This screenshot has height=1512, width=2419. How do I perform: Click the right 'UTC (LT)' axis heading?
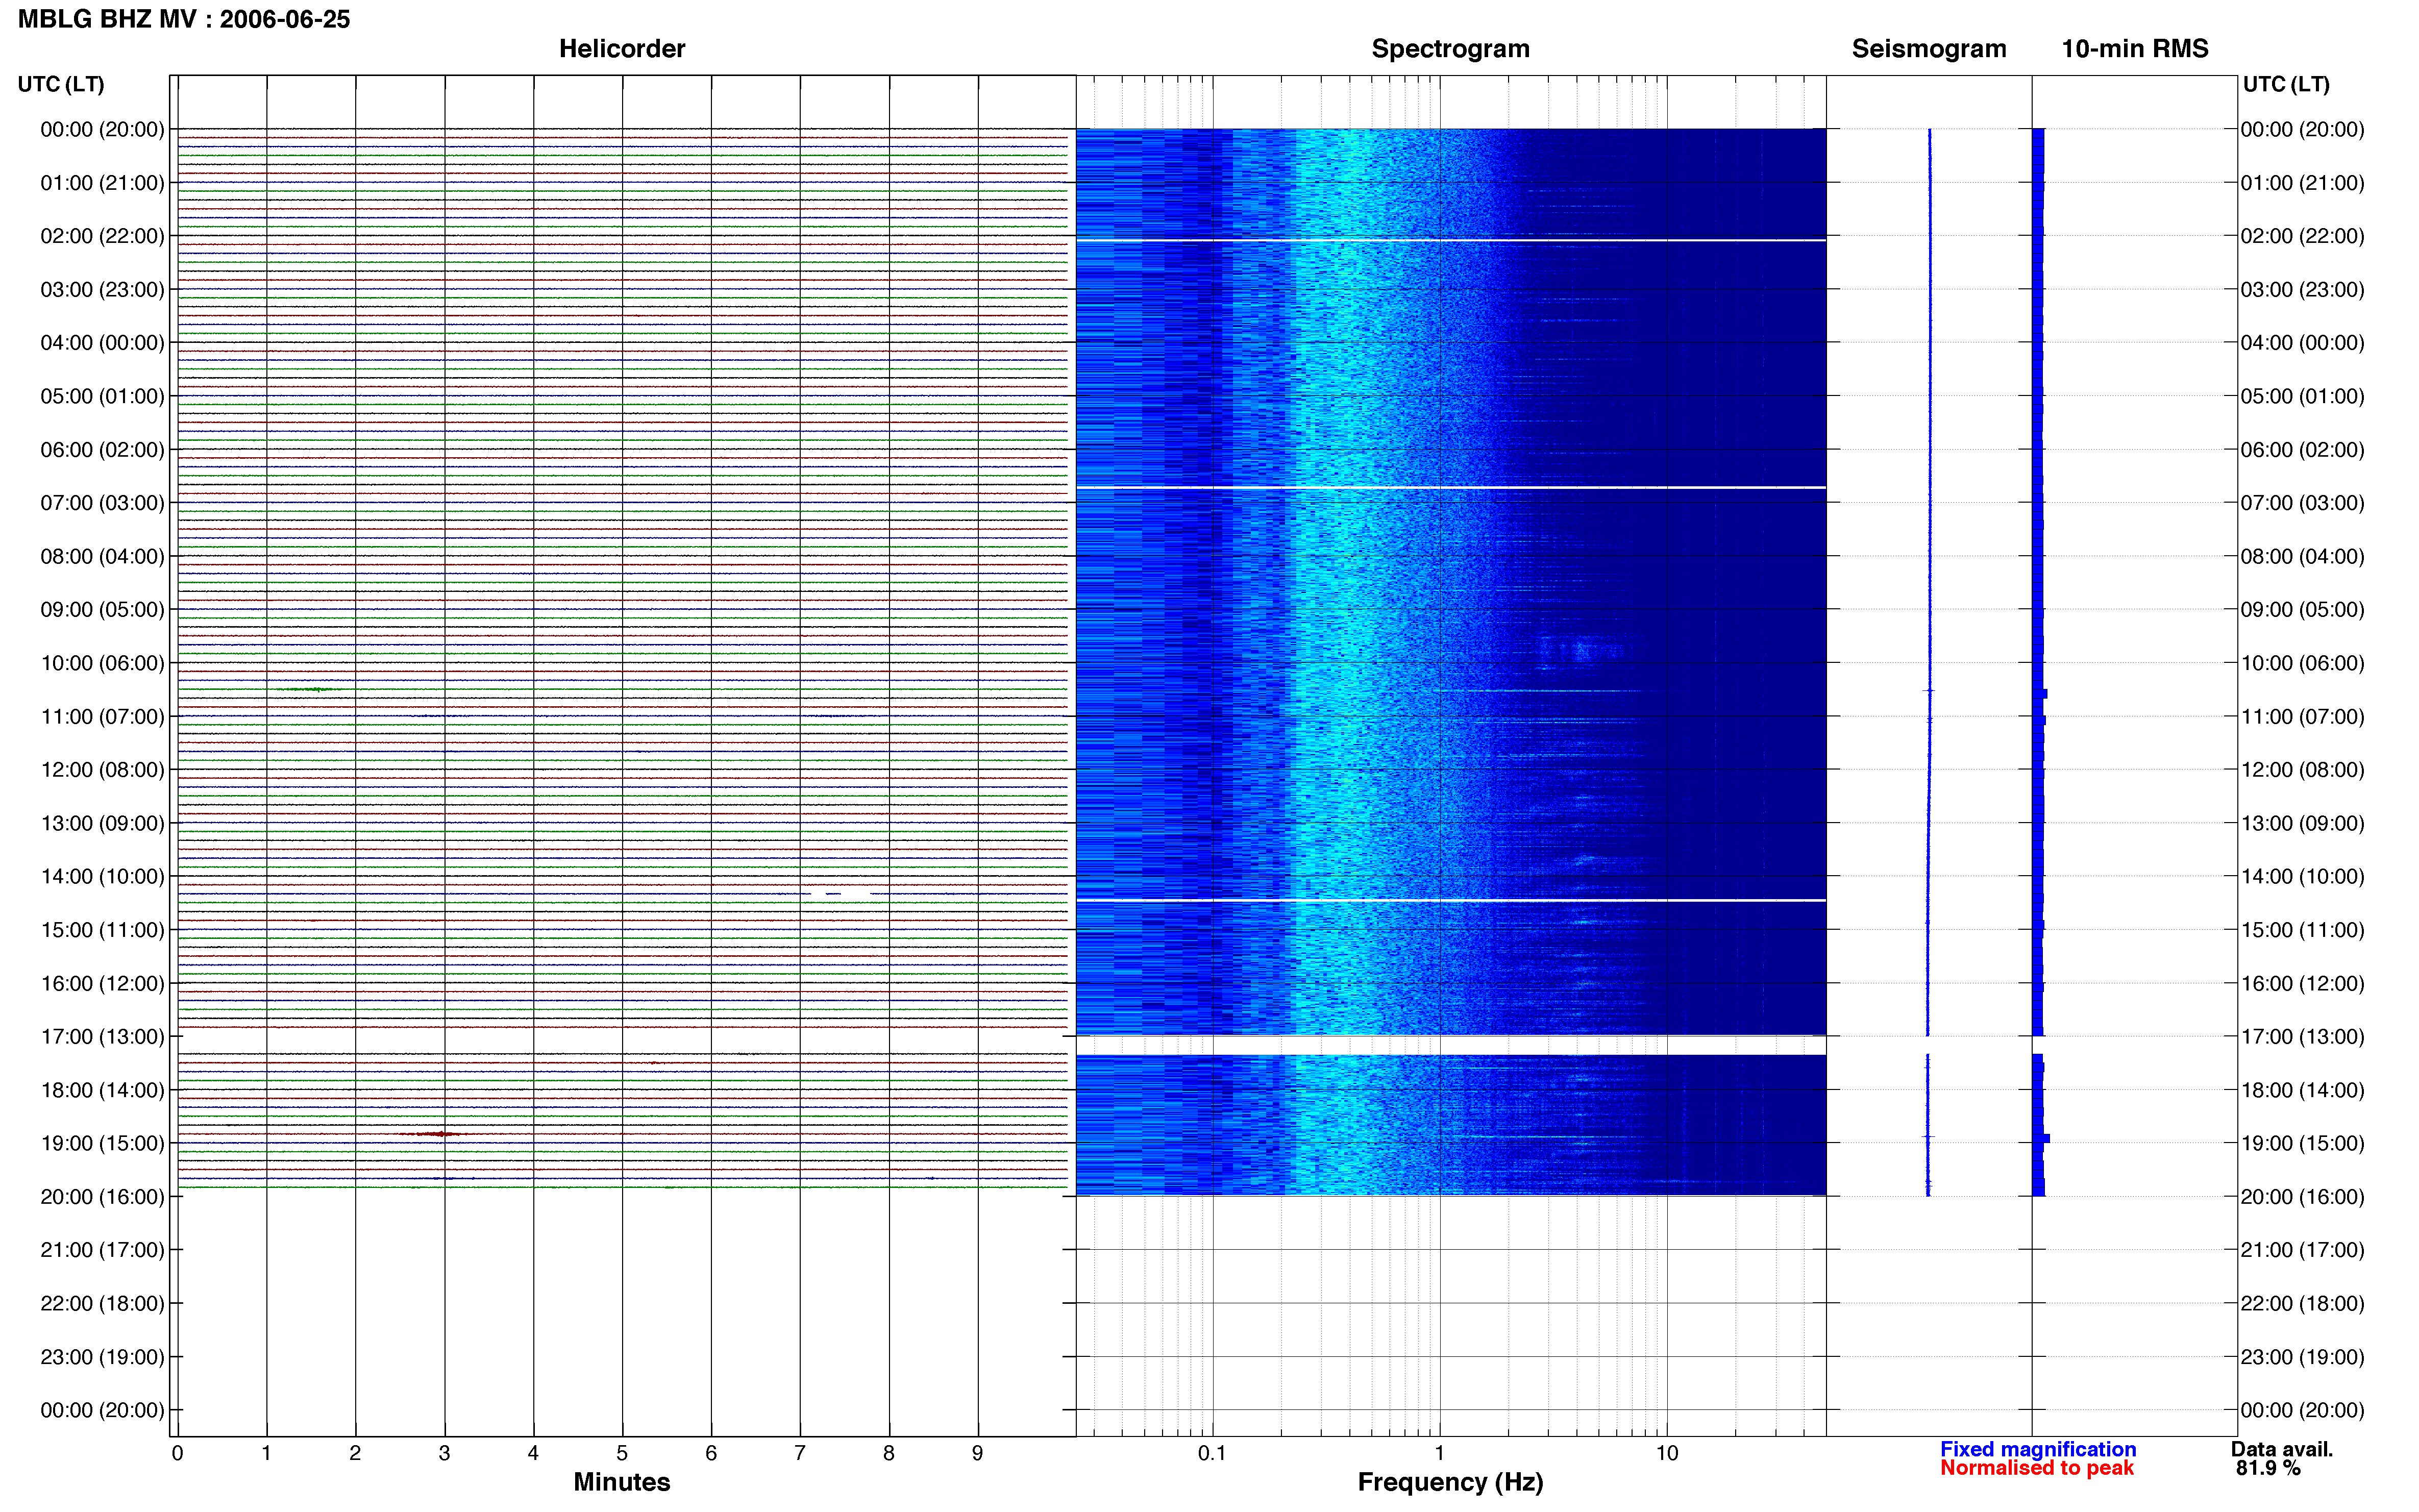[x=2286, y=84]
